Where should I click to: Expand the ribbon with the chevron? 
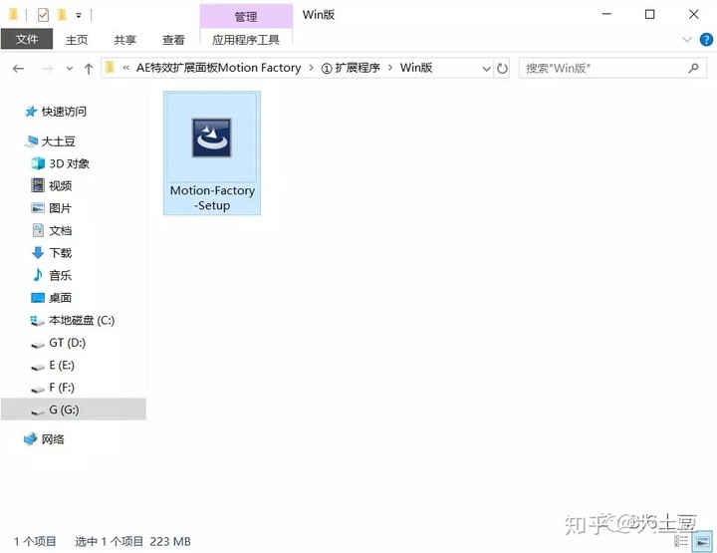point(687,40)
